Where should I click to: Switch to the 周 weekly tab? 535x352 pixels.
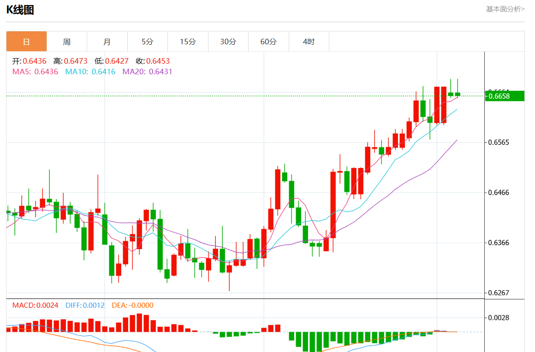67,42
